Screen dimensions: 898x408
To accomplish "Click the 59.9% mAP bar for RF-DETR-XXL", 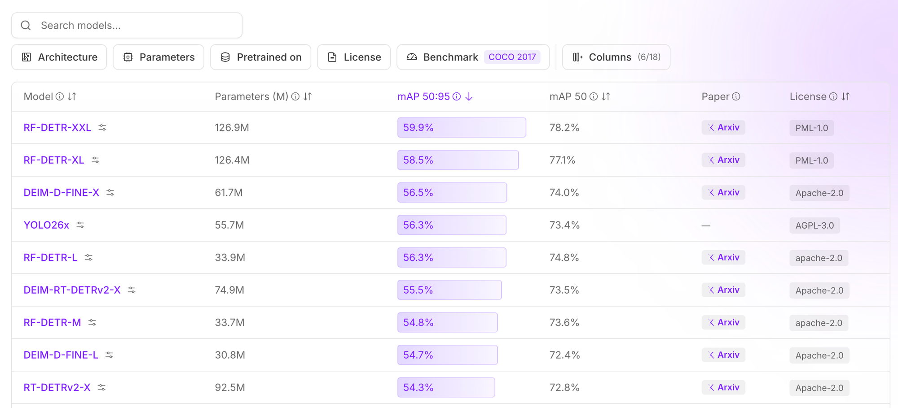I will pos(462,128).
